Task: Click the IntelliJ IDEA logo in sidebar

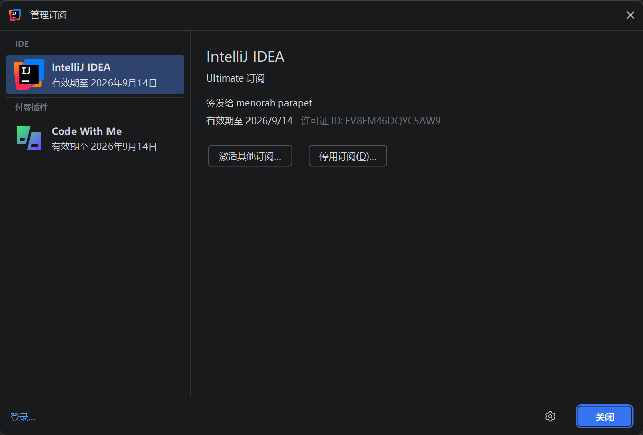Action: pos(29,74)
